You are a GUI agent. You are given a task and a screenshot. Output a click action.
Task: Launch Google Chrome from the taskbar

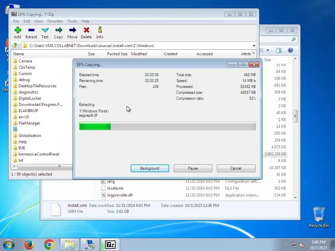click(49, 244)
